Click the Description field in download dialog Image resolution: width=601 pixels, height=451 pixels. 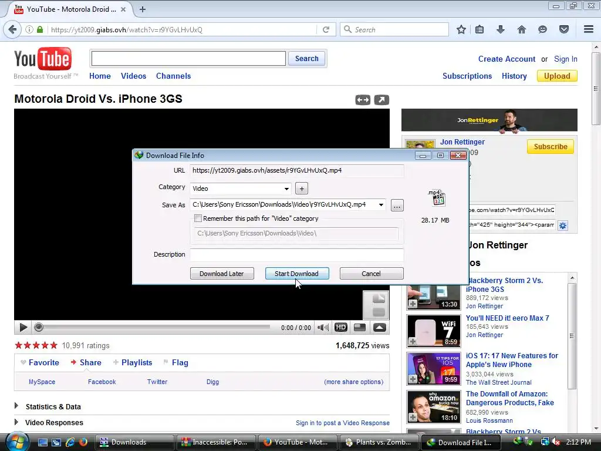point(296,255)
